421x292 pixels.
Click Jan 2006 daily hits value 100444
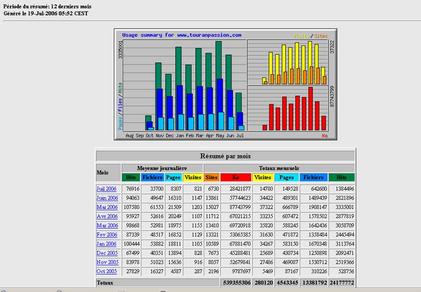132,244
